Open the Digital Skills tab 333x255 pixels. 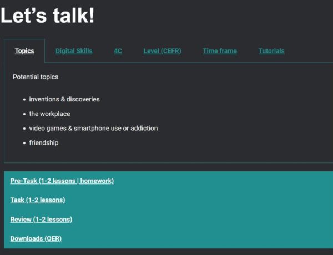(x=74, y=51)
